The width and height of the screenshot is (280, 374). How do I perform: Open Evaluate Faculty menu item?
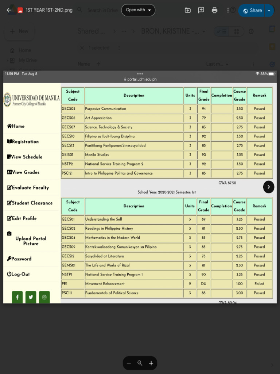coord(28,187)
